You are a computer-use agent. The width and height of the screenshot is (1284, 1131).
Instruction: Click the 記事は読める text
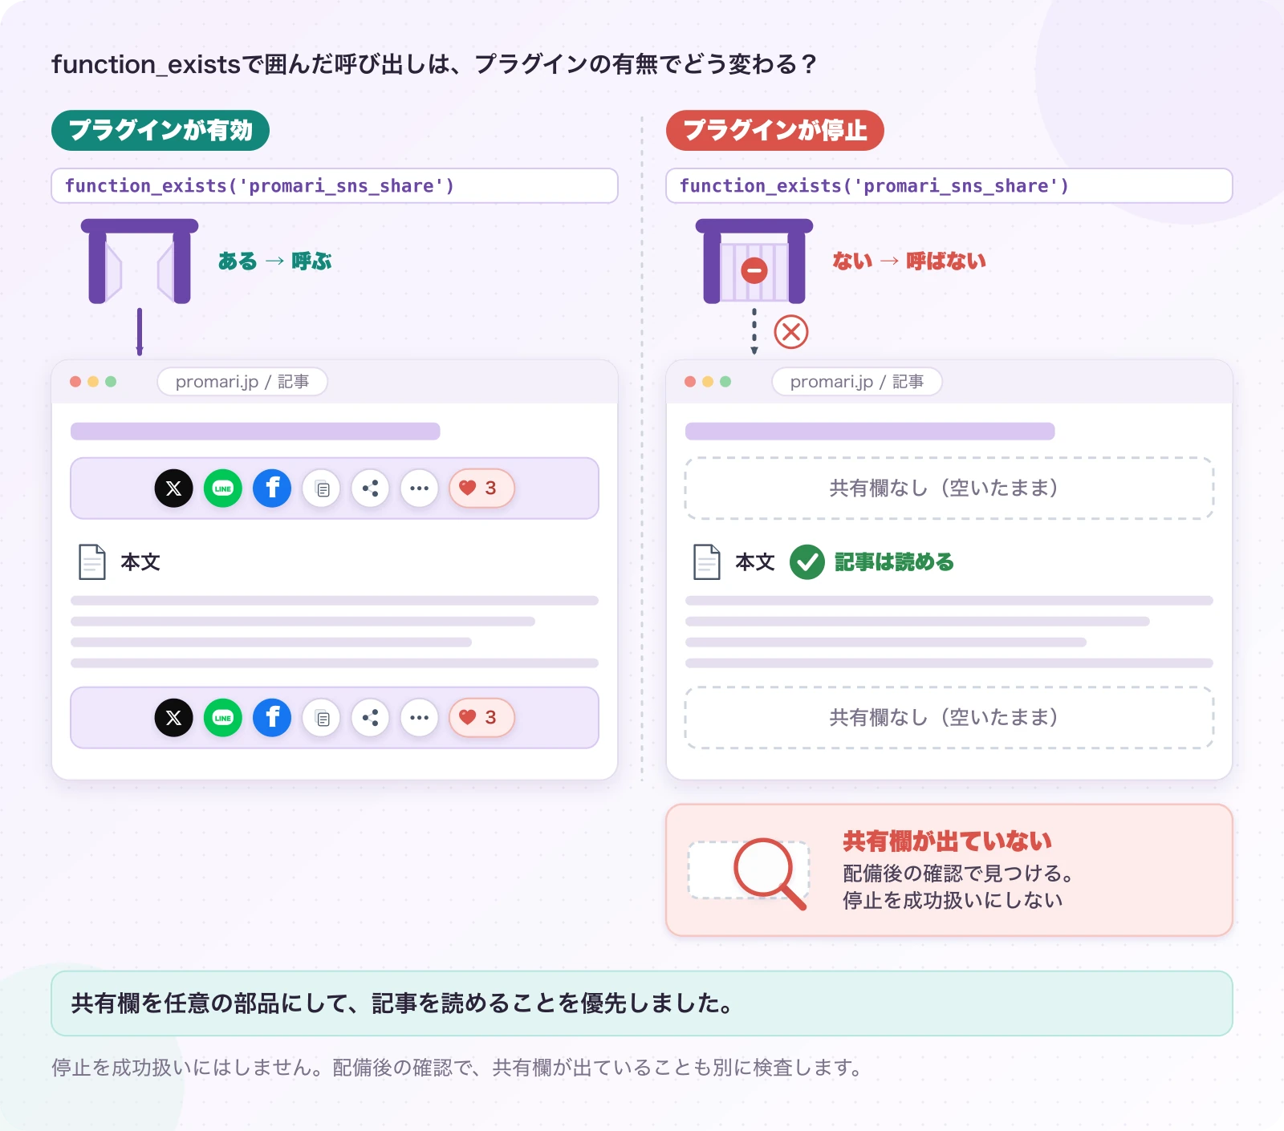click(894, 562)
